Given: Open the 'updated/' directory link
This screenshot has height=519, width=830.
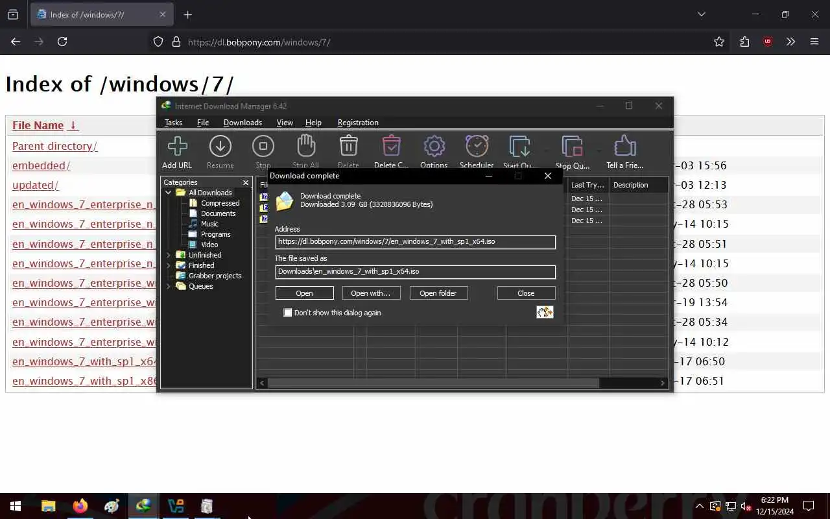Looking at the screenshot, I should [x=36, y=185].
